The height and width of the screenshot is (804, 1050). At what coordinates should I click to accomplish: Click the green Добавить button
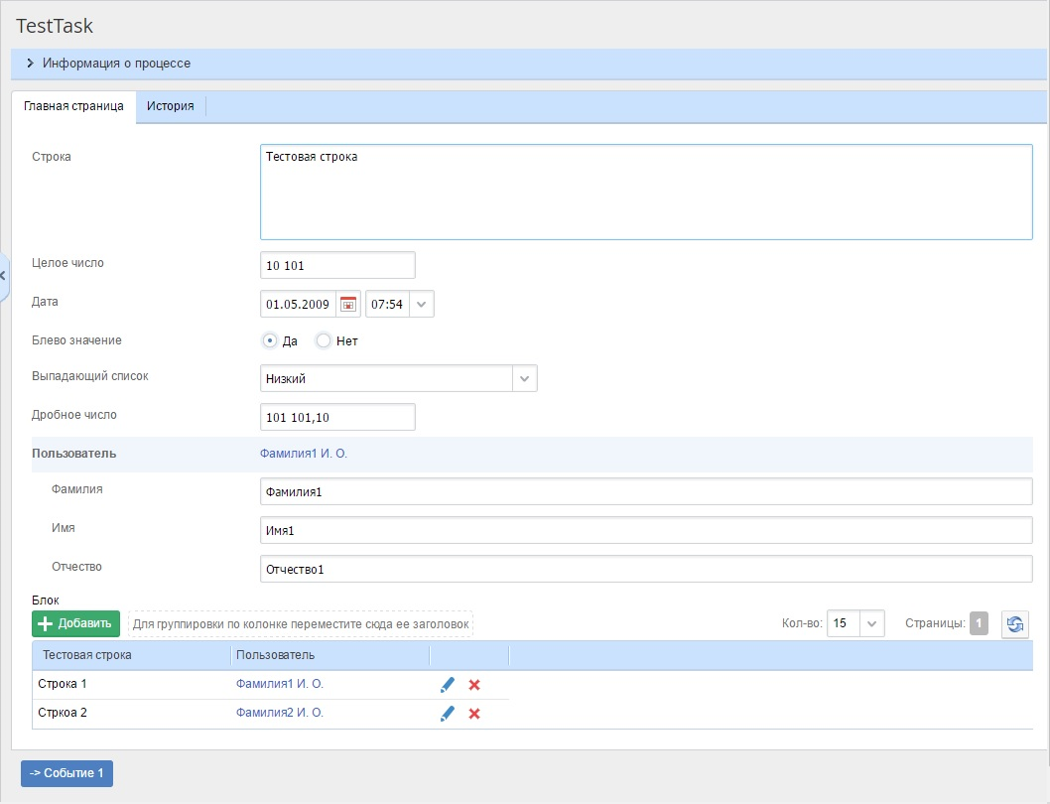pyautogui.click(x=76, y=624)
